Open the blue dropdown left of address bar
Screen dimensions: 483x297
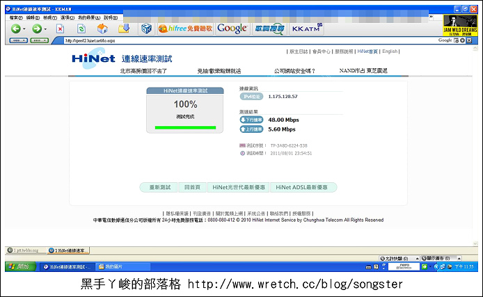coord(19,40)
